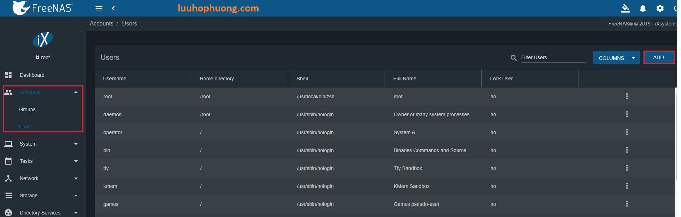
Task: Click the search magnifier icon
Action: coord(514,58)
